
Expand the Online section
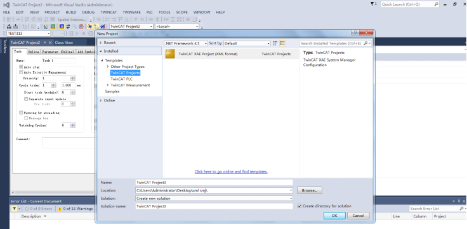click(101, 101)
